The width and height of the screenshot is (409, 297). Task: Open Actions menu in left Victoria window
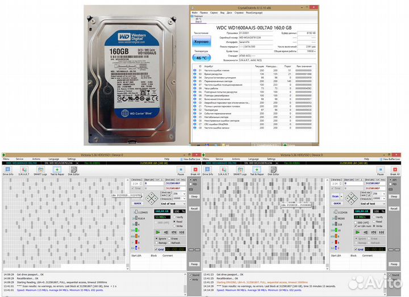coord(36,159)
